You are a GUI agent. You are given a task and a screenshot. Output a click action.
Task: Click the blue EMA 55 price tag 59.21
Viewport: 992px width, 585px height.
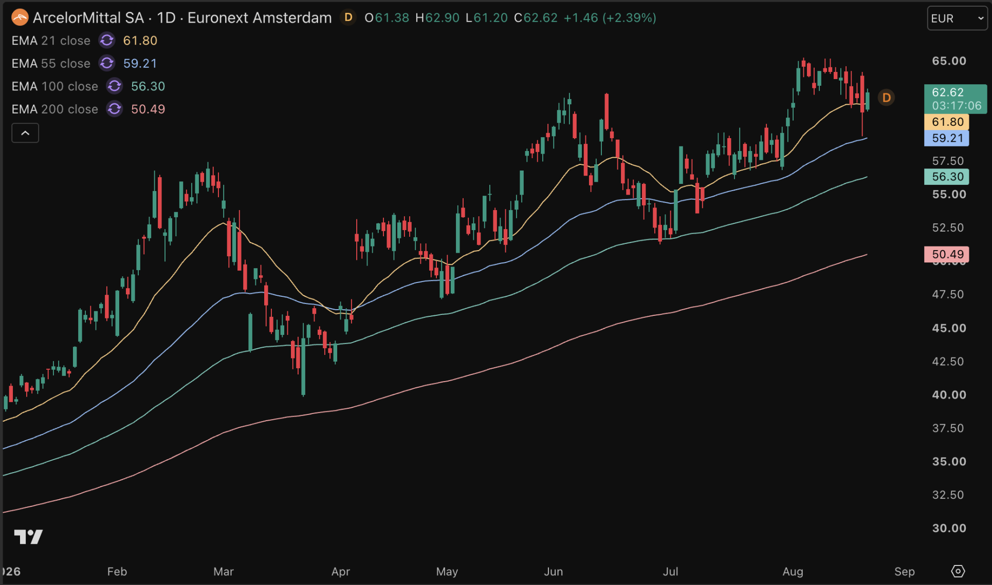pos(947,138)
